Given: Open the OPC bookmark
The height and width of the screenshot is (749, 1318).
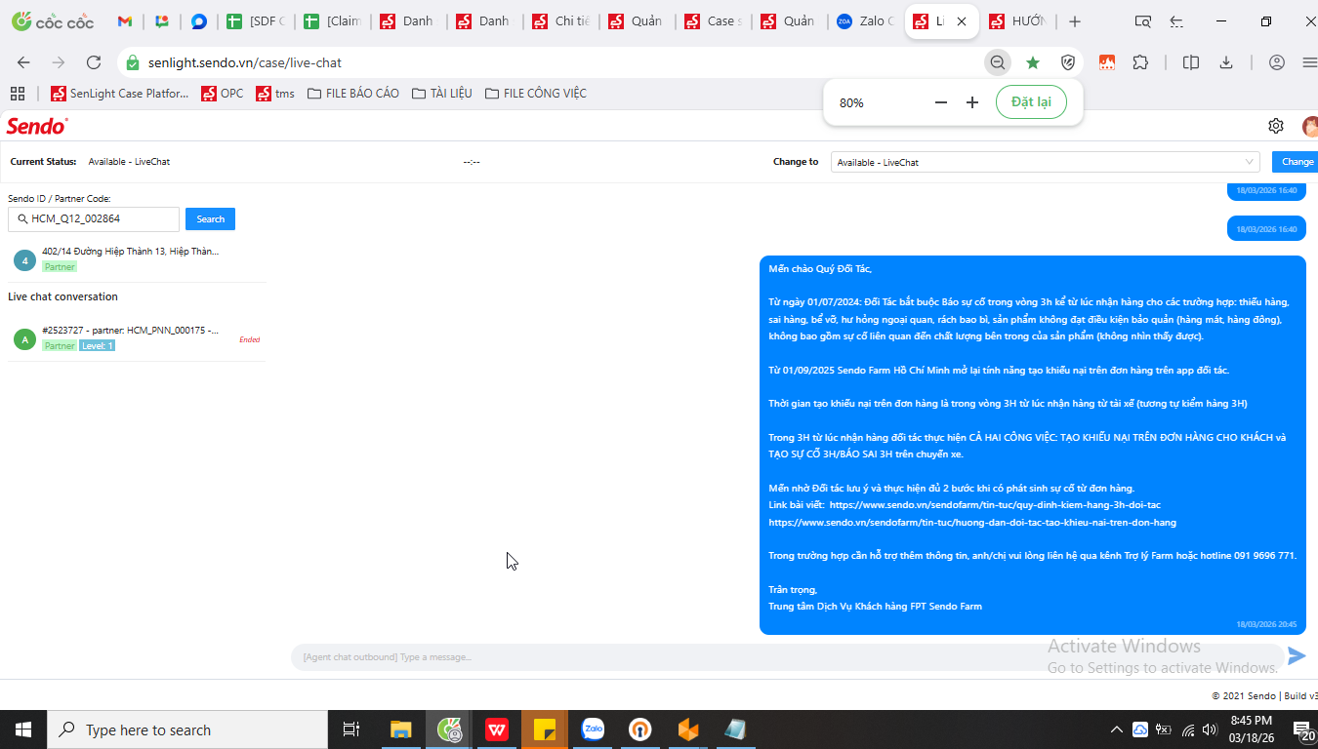Looking at the screenshot, I should coord(223,94).
